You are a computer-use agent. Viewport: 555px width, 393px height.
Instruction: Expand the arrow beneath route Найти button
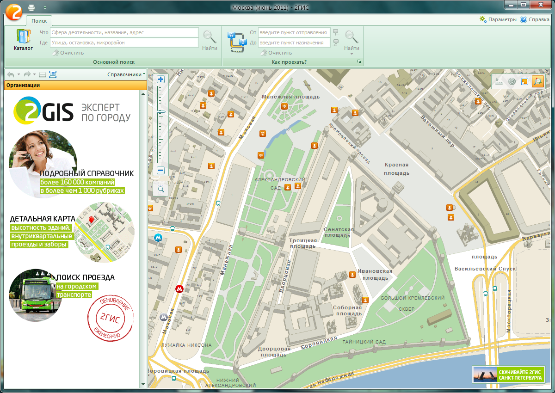point(351,54)
